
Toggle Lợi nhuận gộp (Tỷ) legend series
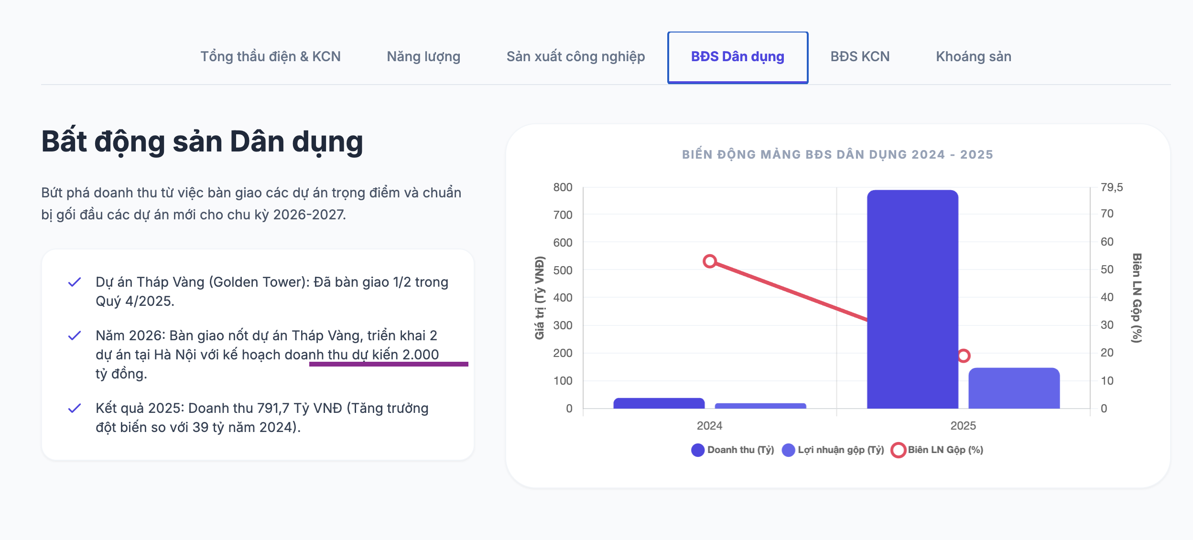(x=841, y=450)
